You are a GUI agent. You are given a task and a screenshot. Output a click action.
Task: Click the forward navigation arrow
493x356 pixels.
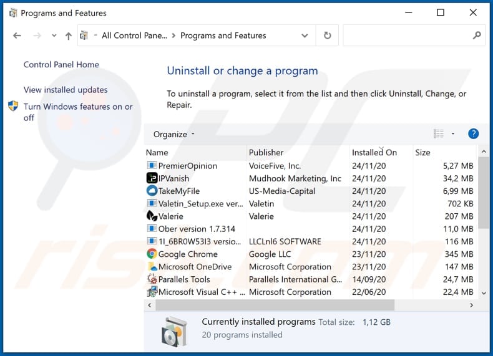[37, 36]
